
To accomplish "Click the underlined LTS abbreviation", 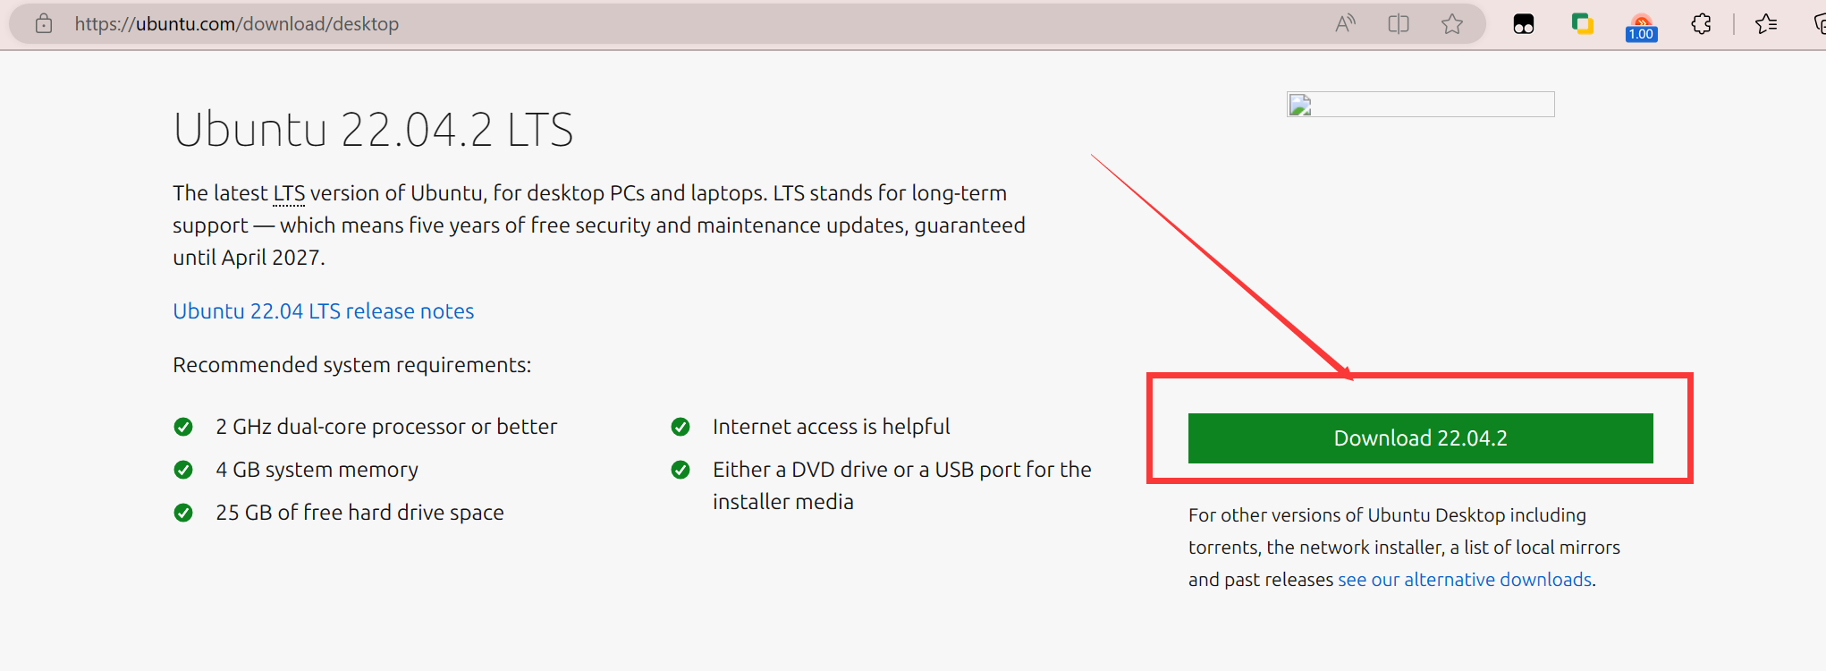I will pos(289,193).
